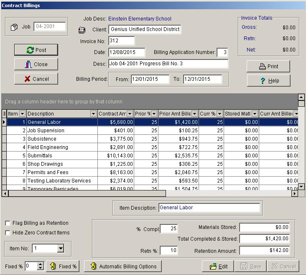The width and height of the screenshot is (306, 275).
Task: Click the Close button with door icon
Action: (x=36, y=64)
